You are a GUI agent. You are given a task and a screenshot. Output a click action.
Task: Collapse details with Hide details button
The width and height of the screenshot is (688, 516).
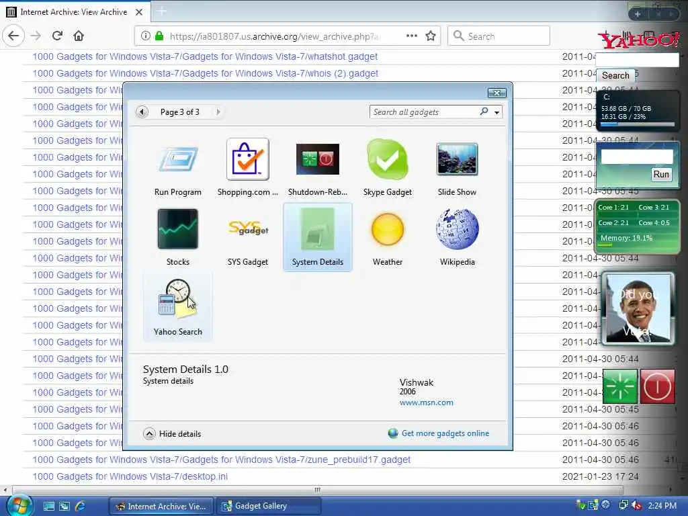coord(172,433)
